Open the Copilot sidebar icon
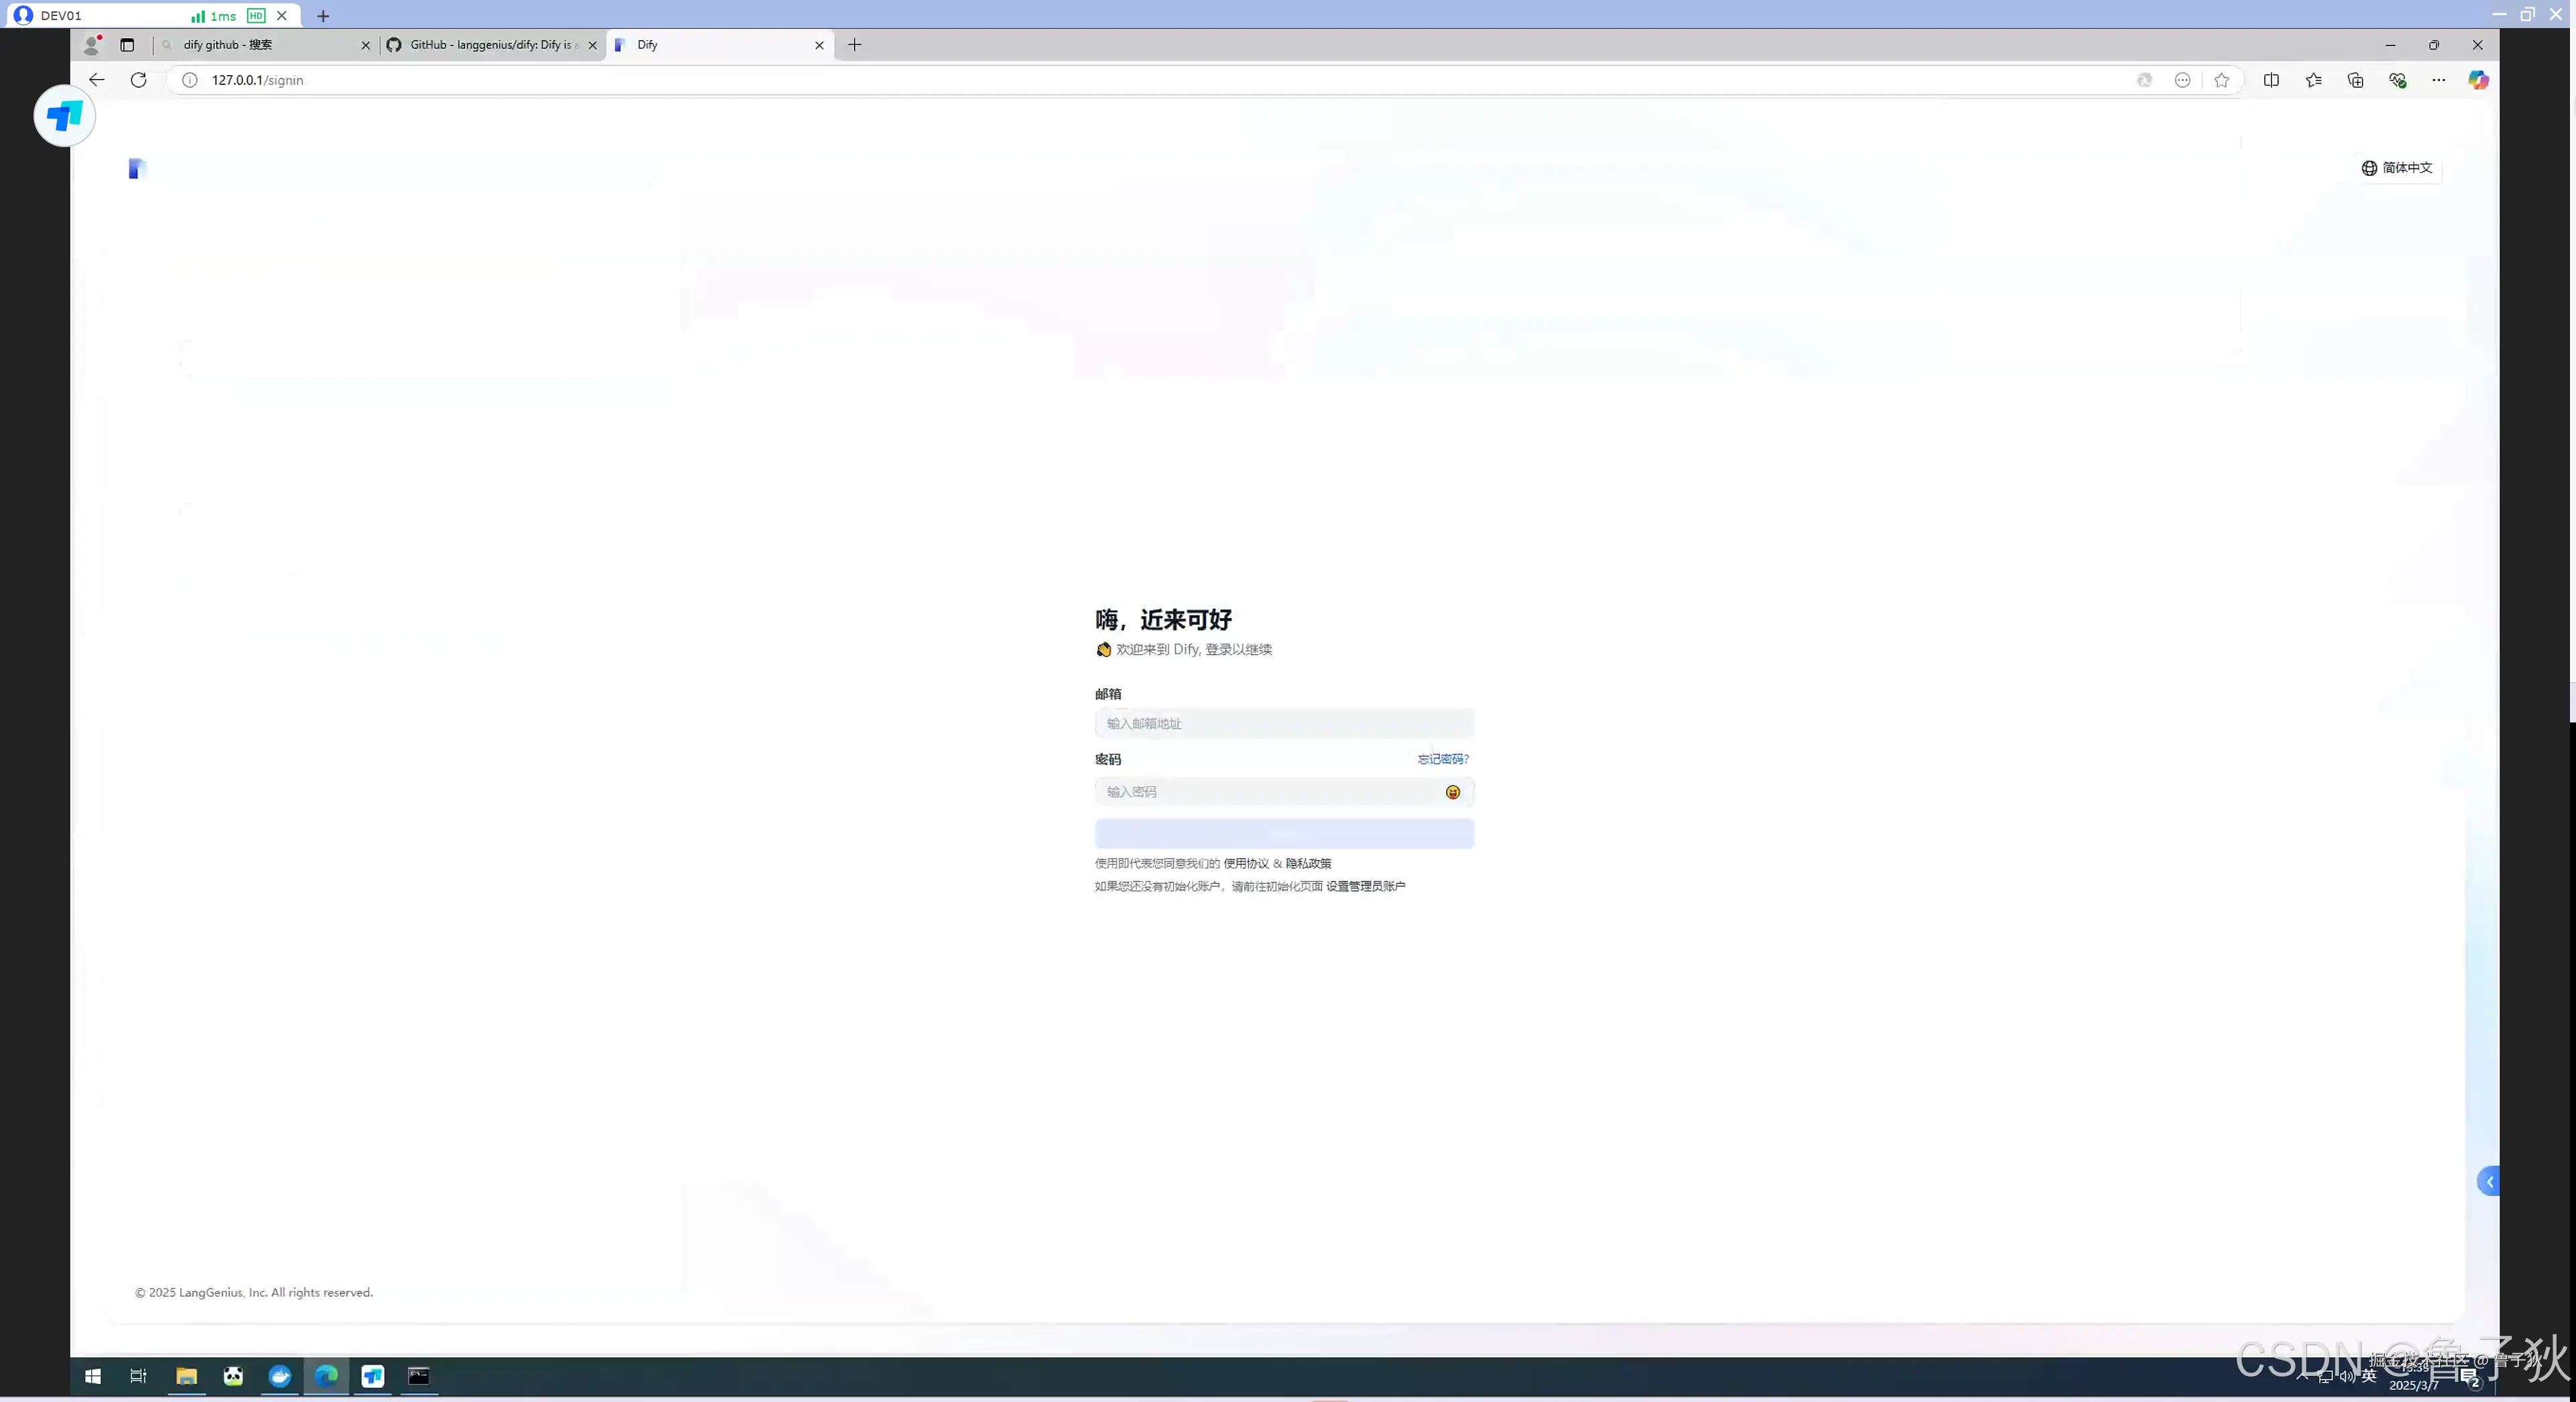 tap(2478, 80)
